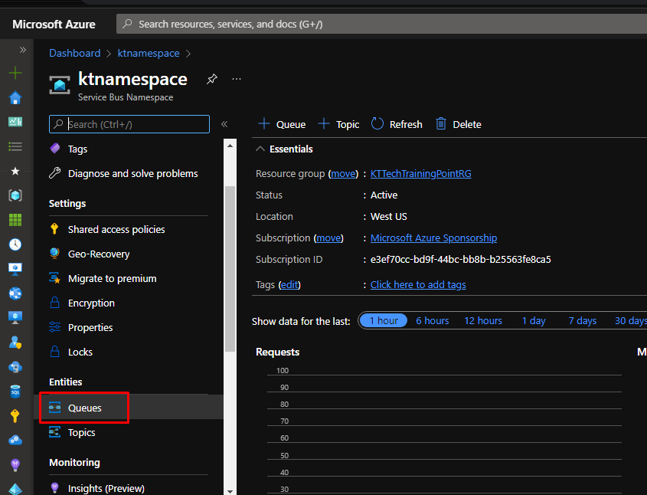The width and height of the screenshot is (647, 495).
Task: Open KTTechTrainingPointRG resource group link
Action: click(420, 174)
